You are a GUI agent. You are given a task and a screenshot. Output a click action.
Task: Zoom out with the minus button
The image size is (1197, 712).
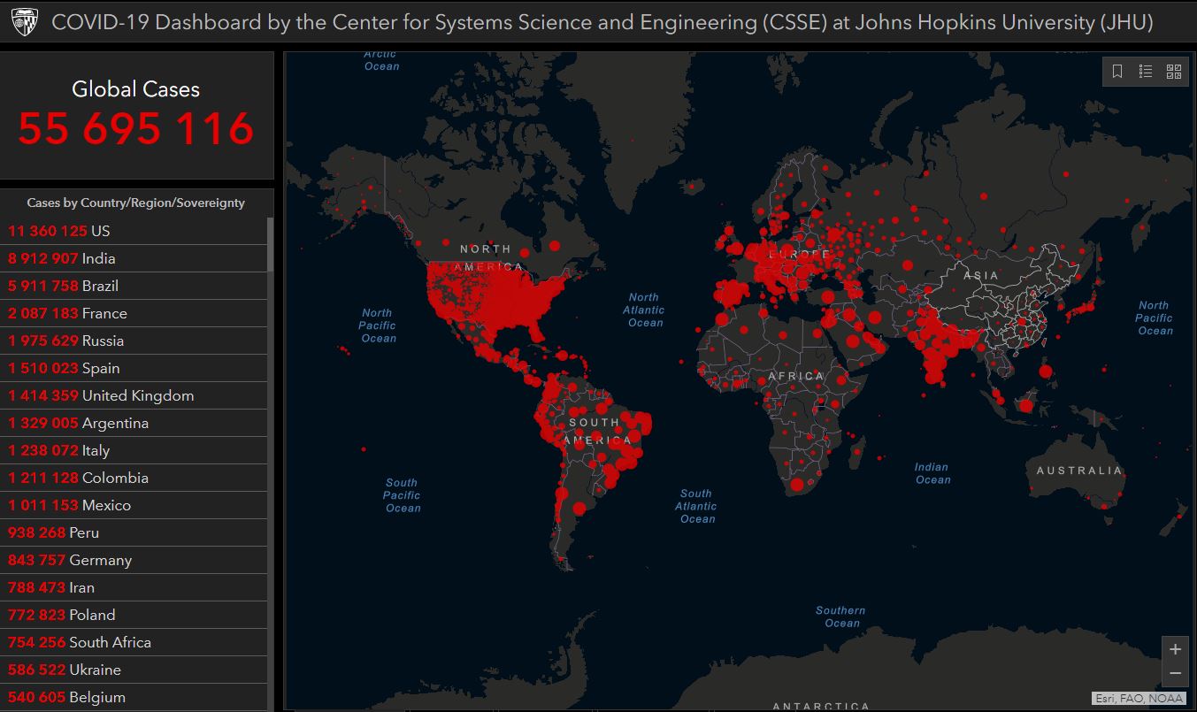1175,674
